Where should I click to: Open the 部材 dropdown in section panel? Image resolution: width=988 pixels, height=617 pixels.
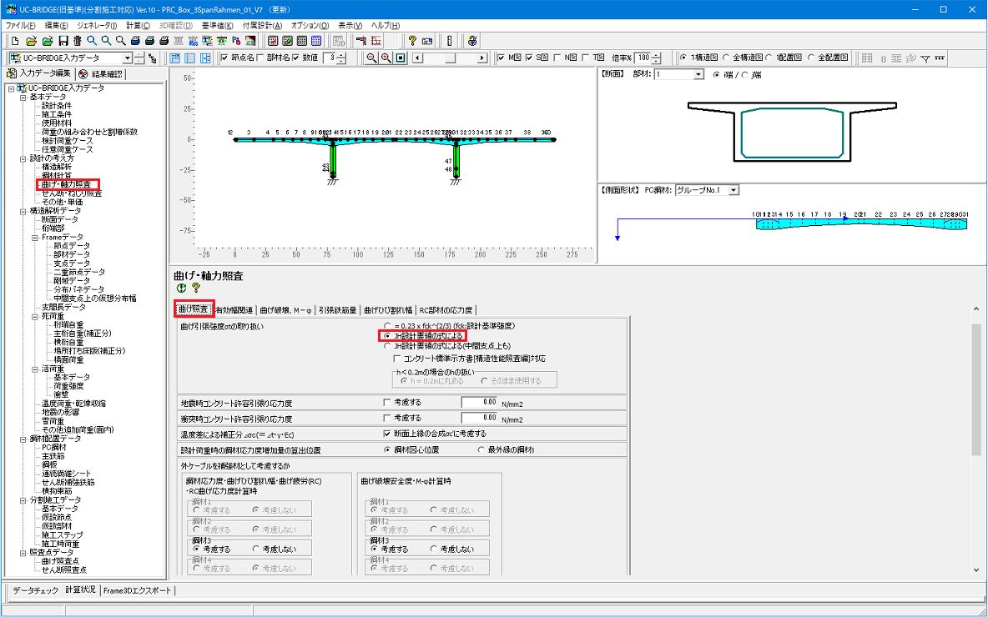(x=698, y=75)
